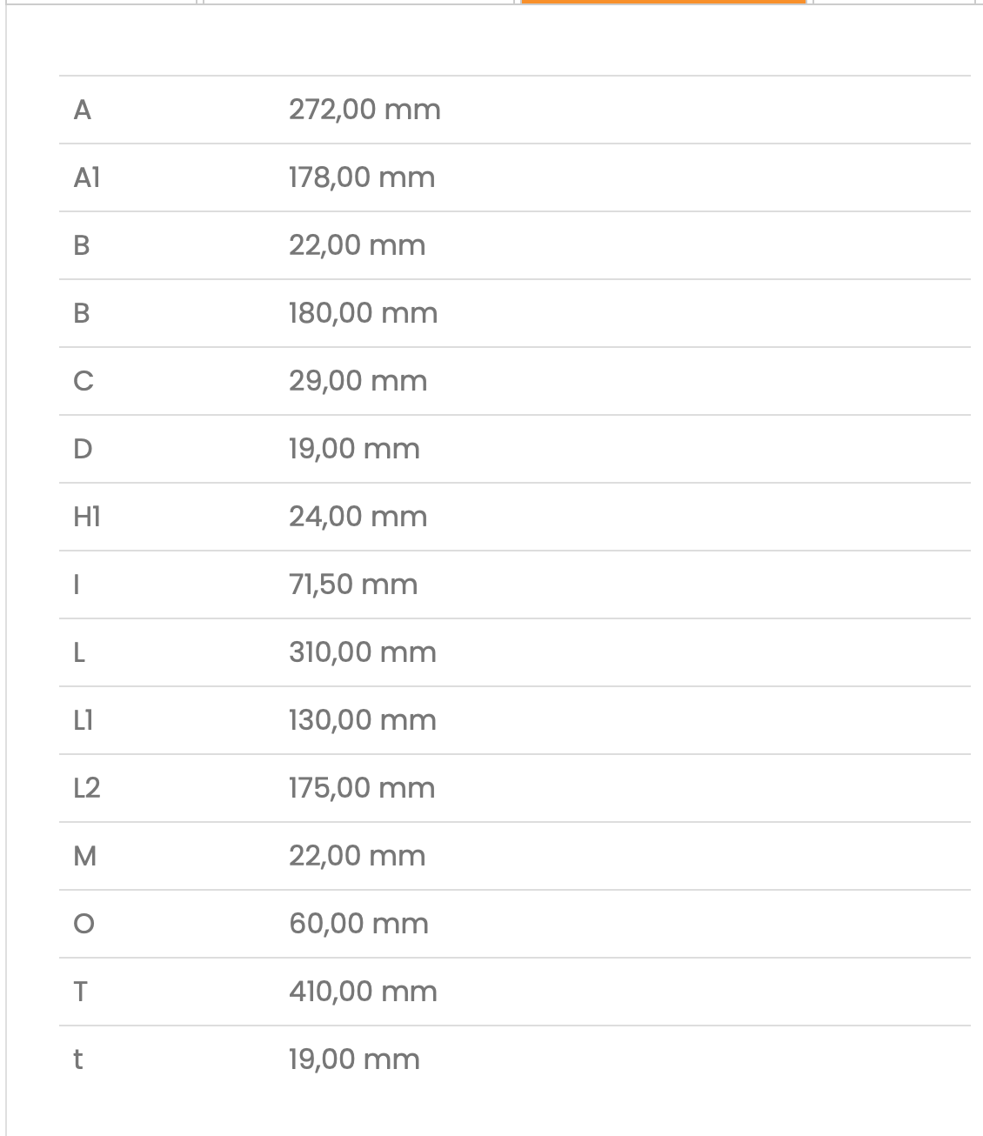This screenshot has height=1136, width=983.
Task: Select the M dimension label
Action: tap(85, 856)
